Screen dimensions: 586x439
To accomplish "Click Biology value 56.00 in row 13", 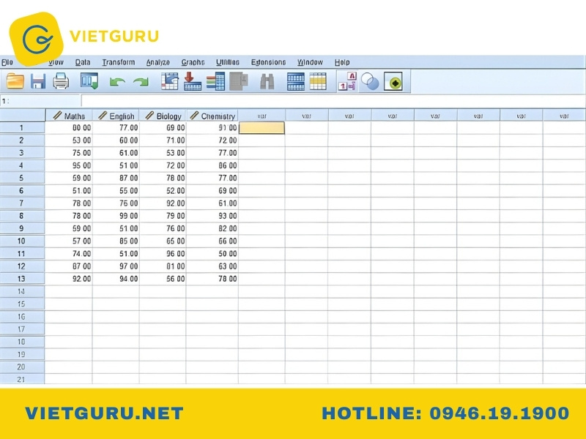I will coord(163,279).
